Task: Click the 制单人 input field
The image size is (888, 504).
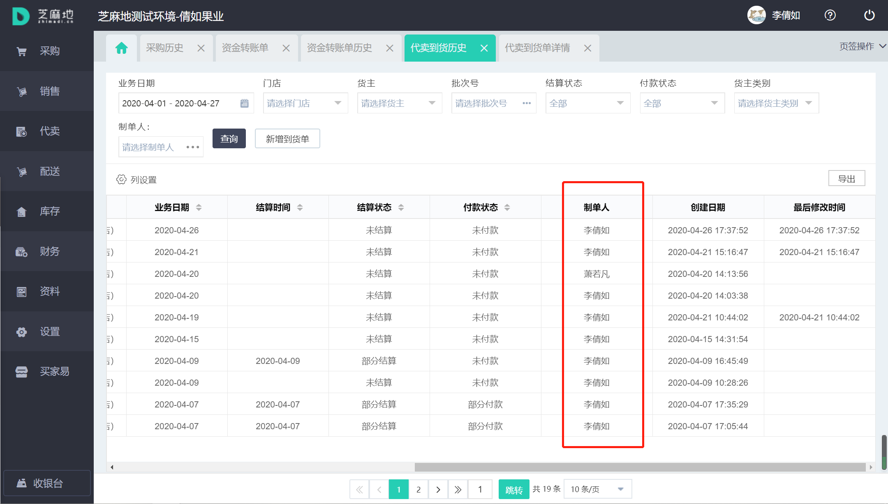Action: [161, 147]
